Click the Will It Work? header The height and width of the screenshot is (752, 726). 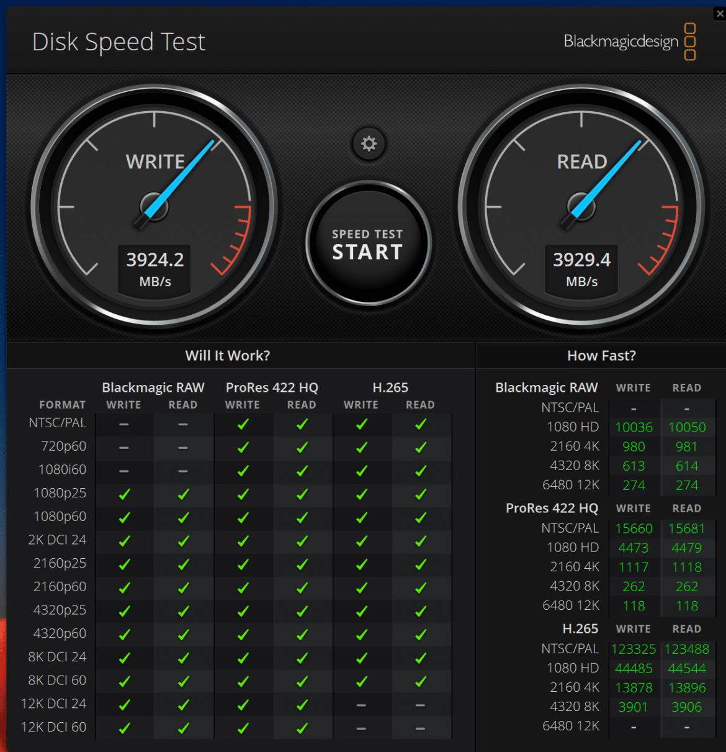click(x=228, y=356)
